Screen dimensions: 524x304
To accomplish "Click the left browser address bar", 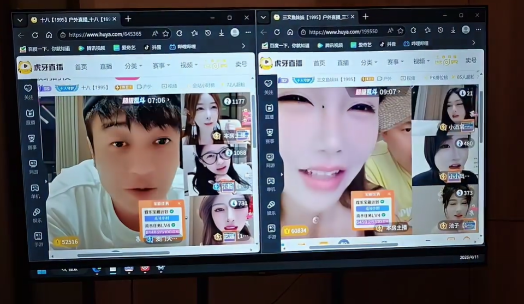I will [x=114, y=34].
